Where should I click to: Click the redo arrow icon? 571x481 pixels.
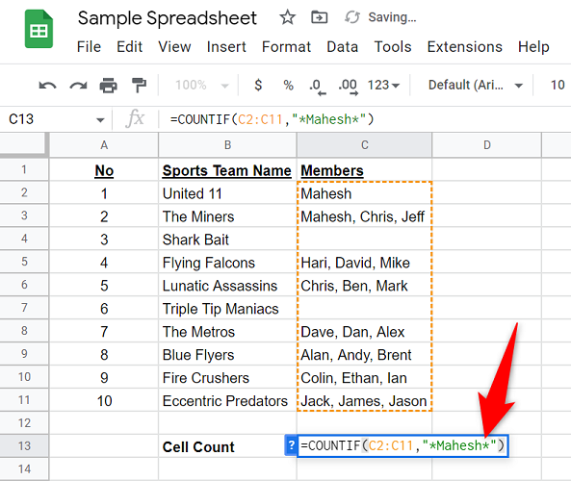(78, 86)
